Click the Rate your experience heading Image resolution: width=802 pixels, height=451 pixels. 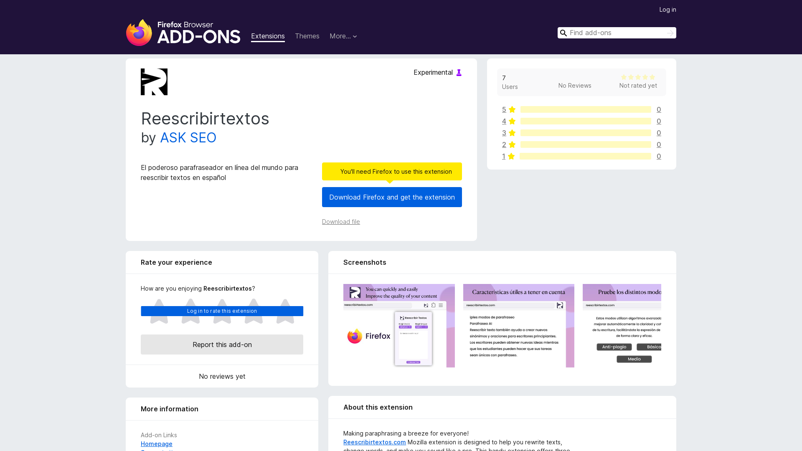pyautogui.click(x=176, y=262)
